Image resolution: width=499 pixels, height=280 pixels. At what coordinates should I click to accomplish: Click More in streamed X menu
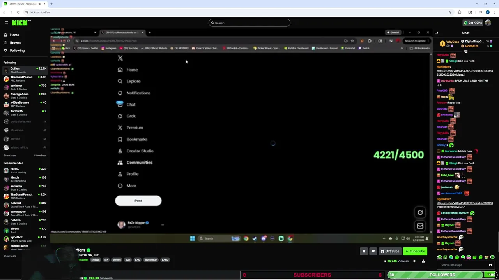127,185
